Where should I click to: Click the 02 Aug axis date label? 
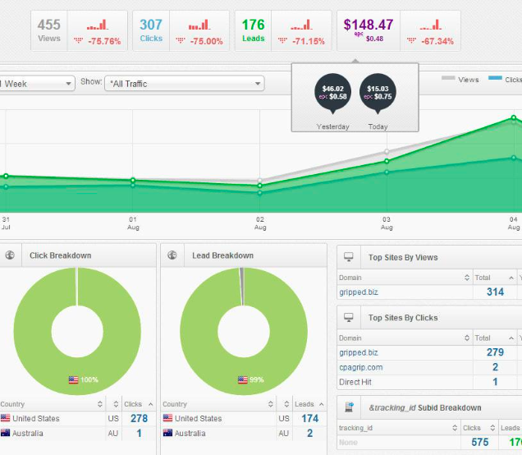pyautogui.click(x=260, y=223)
